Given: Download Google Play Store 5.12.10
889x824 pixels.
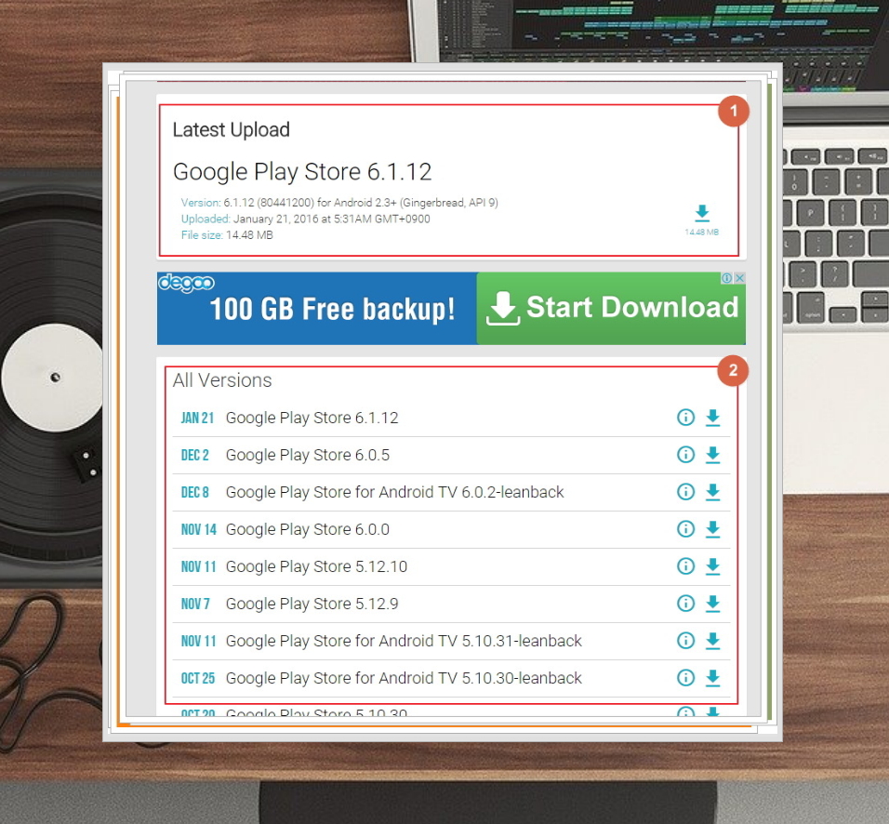Looking at the screenshot, I should pyautogui.click(x=712, y=566).
